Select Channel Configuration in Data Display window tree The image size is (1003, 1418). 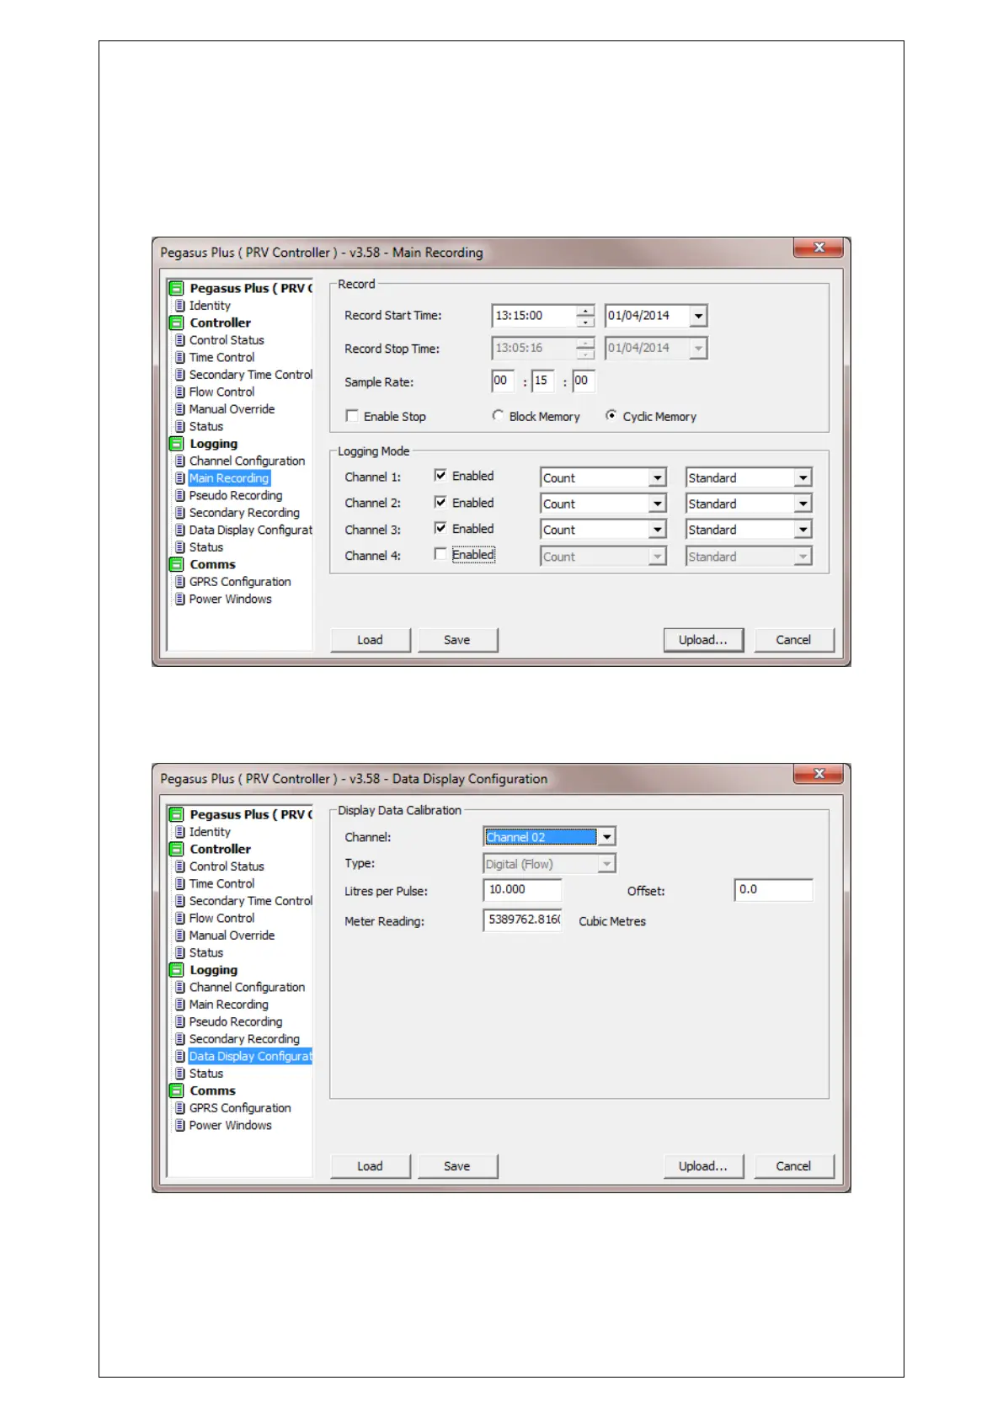[x=247, y=987]
